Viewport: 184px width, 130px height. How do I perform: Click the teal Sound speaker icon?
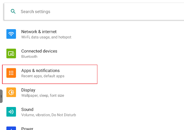tap(11, 112)
